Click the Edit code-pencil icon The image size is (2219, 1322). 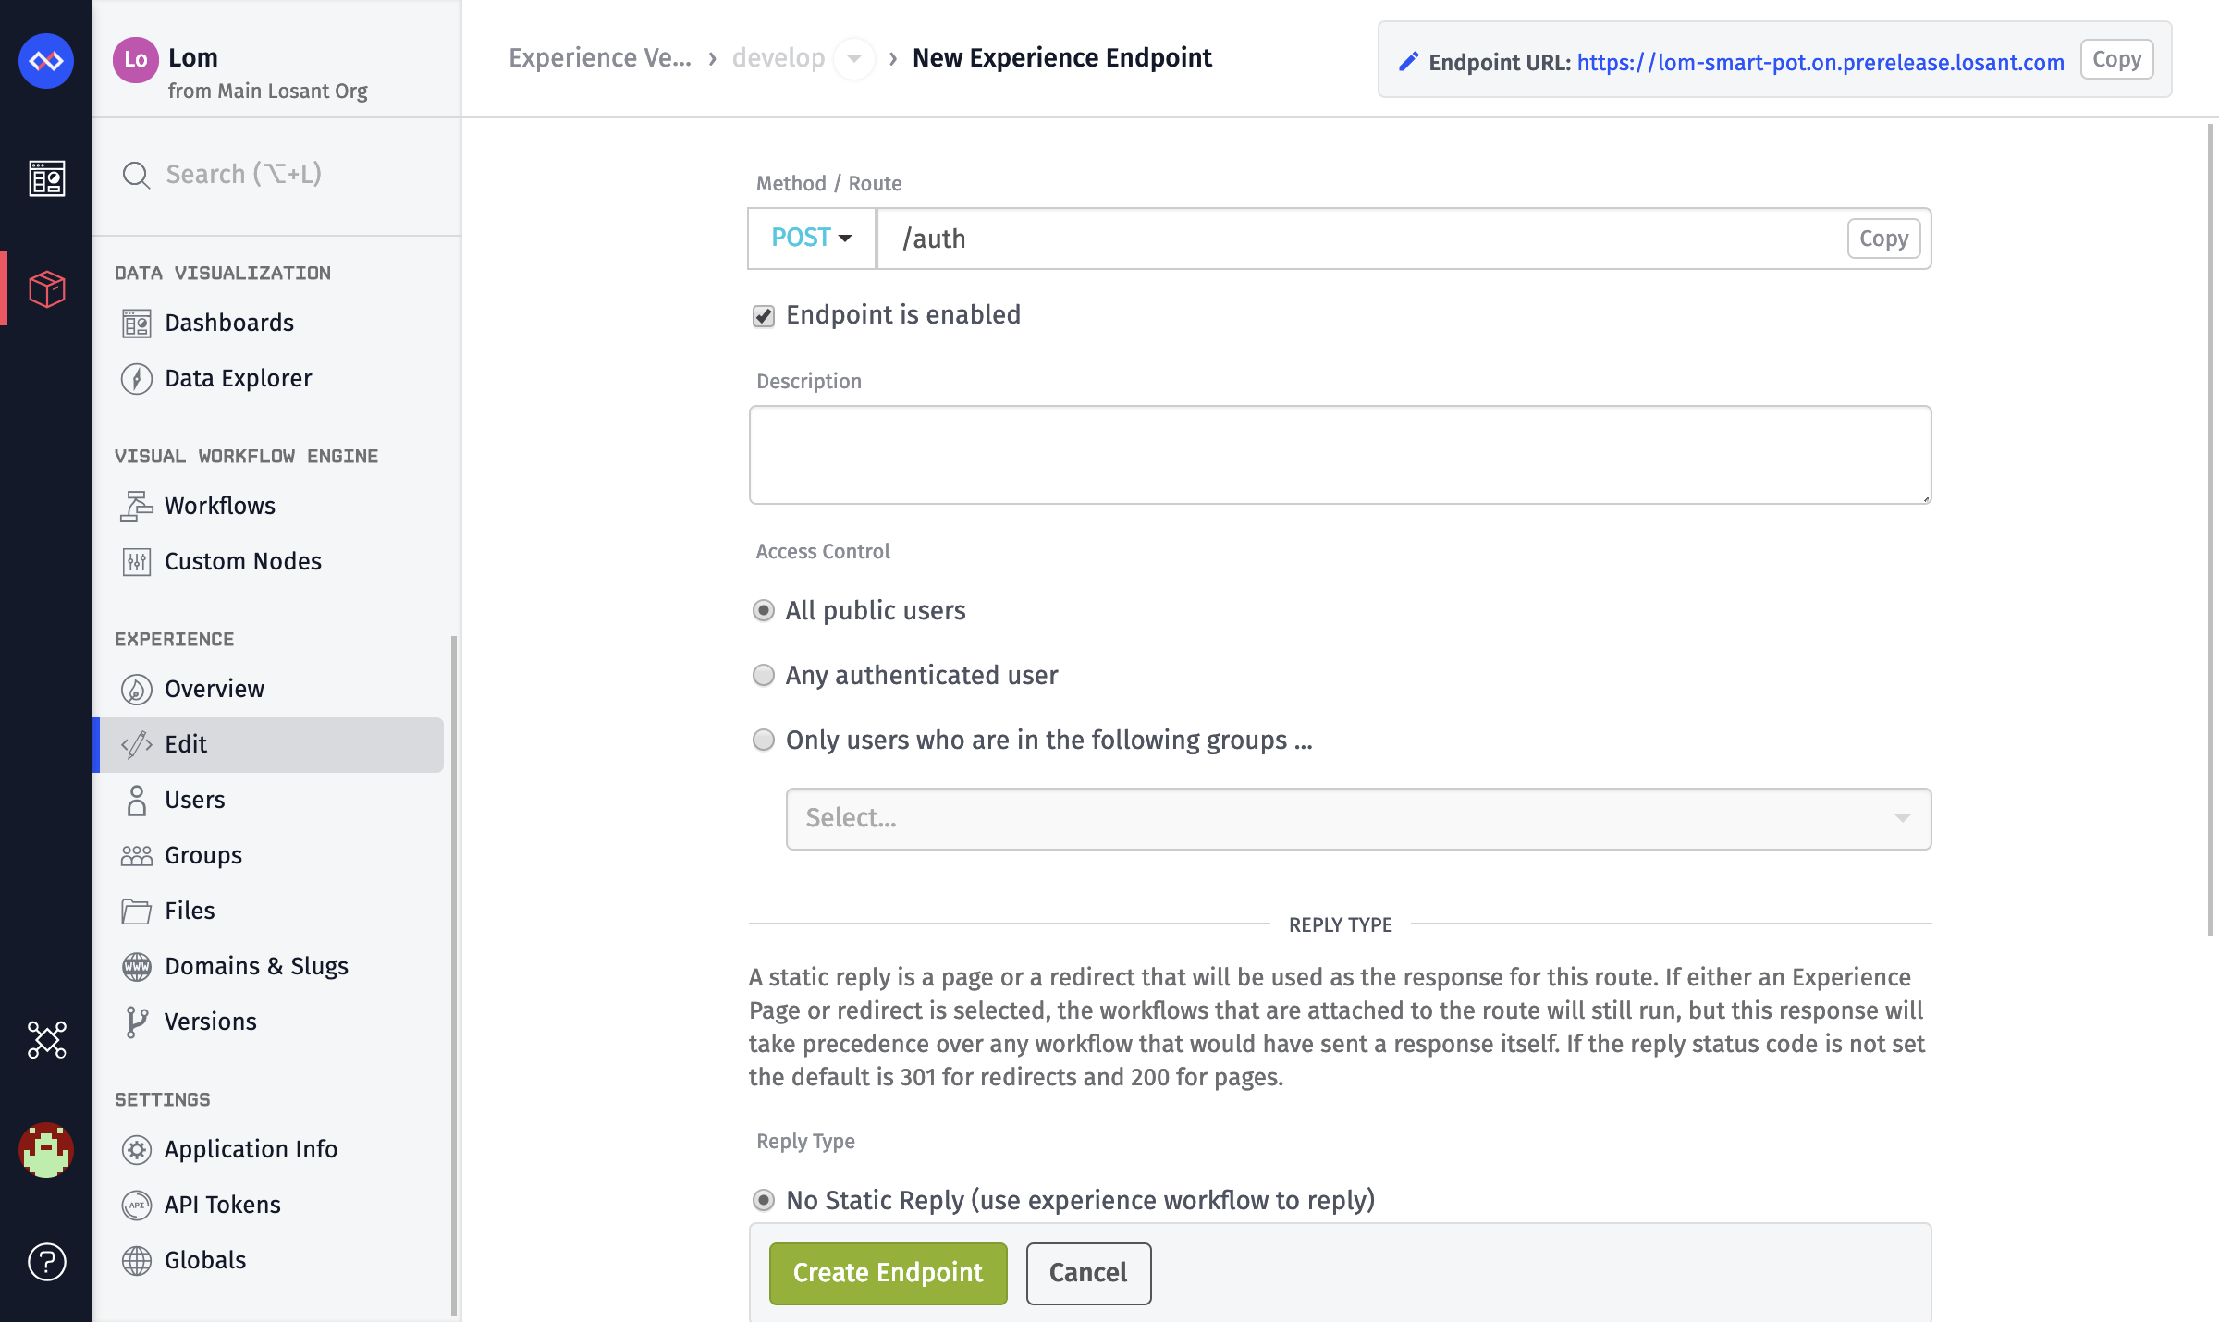click(x=137, y=745)
